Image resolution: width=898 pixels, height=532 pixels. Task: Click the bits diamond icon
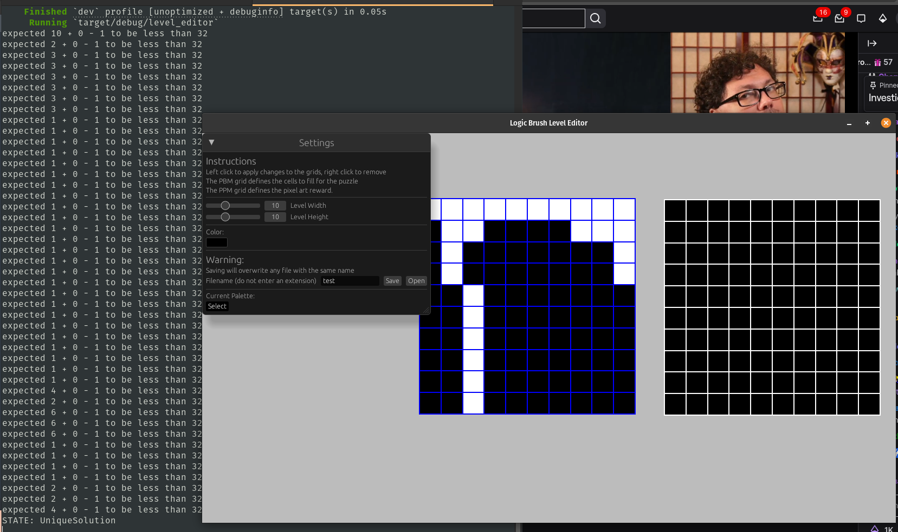[x=883, y=18]
